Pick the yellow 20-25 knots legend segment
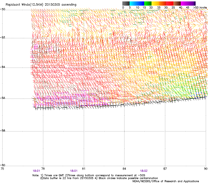208x183 pixels. click(x=155, y=3)
